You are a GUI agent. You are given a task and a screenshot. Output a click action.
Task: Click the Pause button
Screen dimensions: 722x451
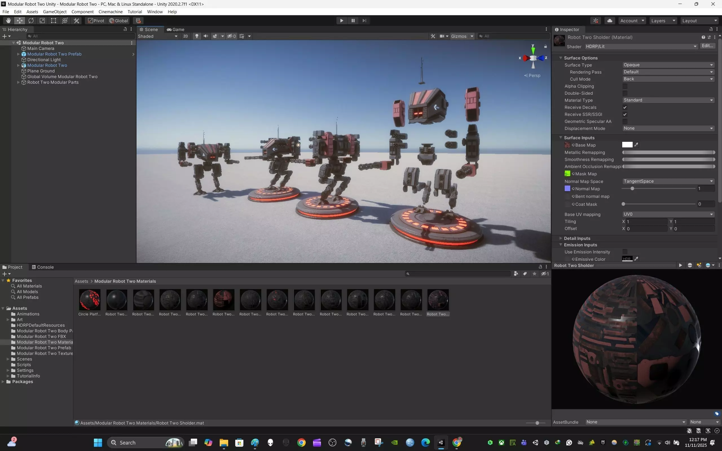[x=353, y=21]
